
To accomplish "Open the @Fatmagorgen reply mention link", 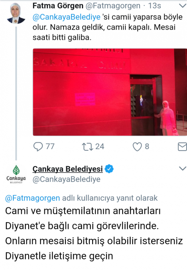I will [x=33, y=198].
